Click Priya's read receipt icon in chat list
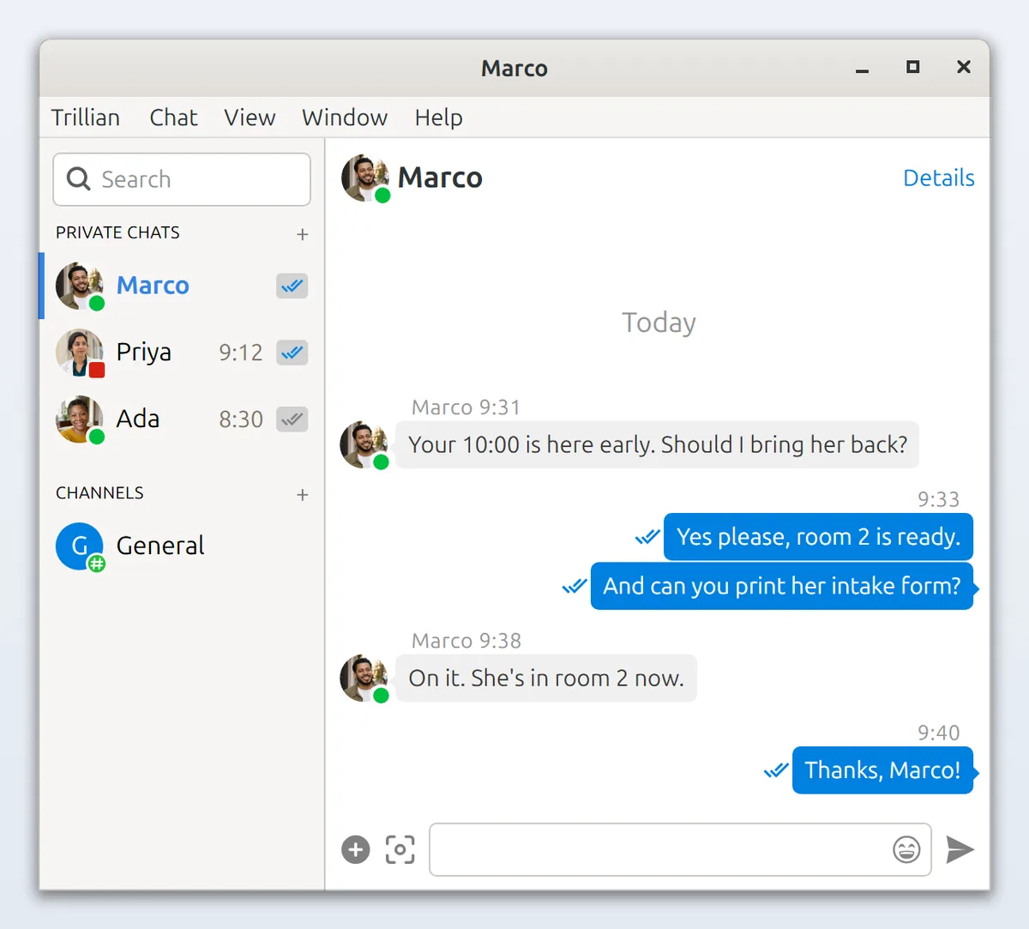The width and height of the screenshot is (1029, 929). pyautogui.click(x=292, y=353)
